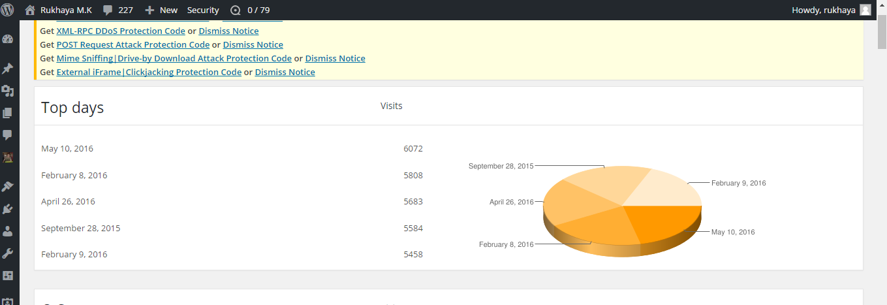887x305 pixels.
Task: Open Posts via the pushpin icon
Action: click(x=8, y=68)
